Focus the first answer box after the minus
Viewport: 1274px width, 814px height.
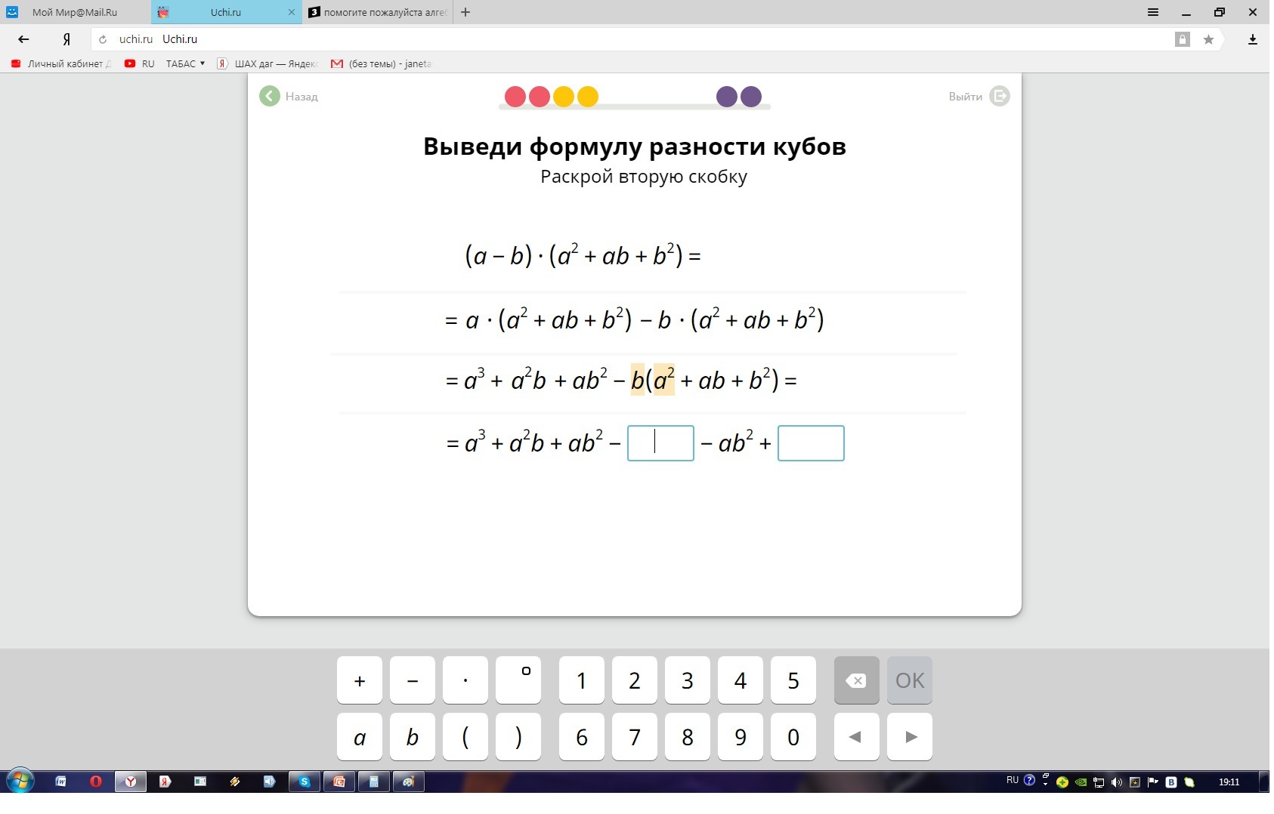click(660, 443)
